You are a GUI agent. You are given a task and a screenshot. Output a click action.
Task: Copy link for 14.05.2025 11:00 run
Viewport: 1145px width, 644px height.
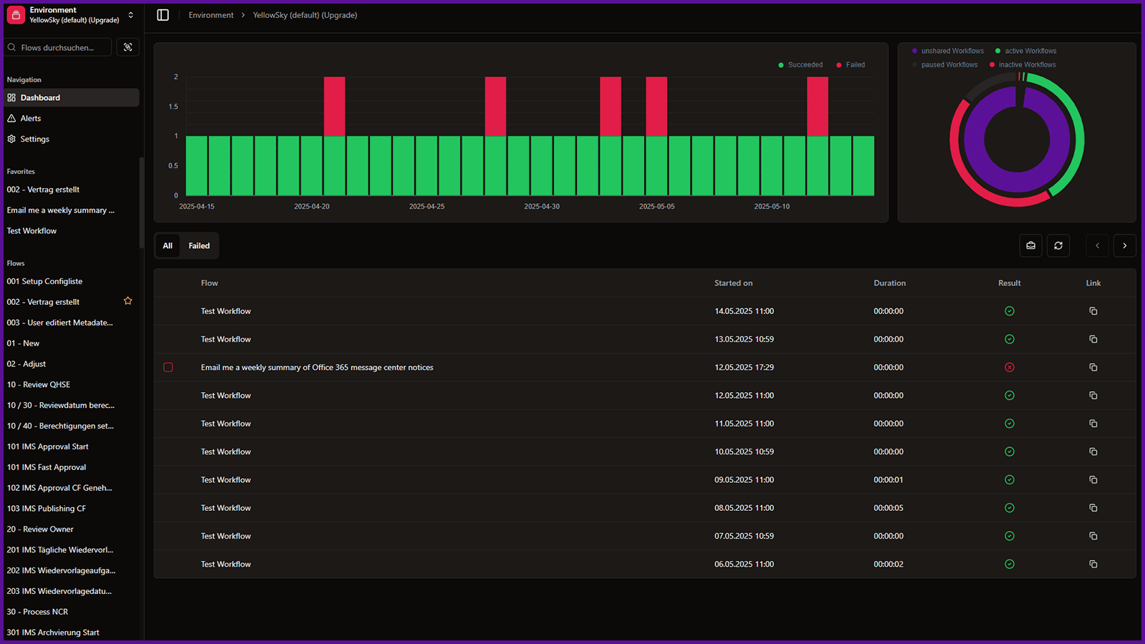(1093, 311)
